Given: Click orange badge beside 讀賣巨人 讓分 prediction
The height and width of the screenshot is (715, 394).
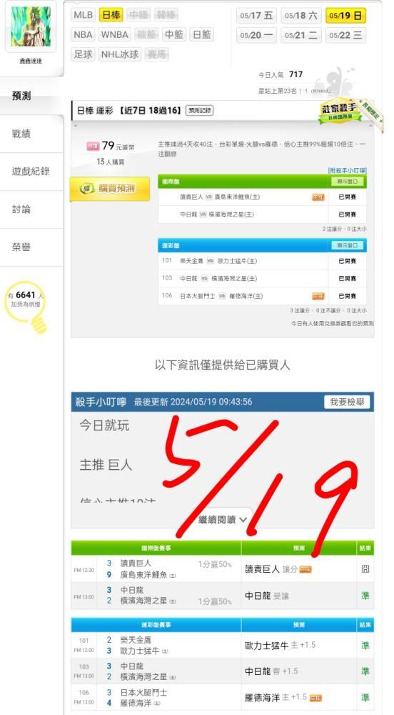Looking at the screenshot, I should (x=305, y=570).
